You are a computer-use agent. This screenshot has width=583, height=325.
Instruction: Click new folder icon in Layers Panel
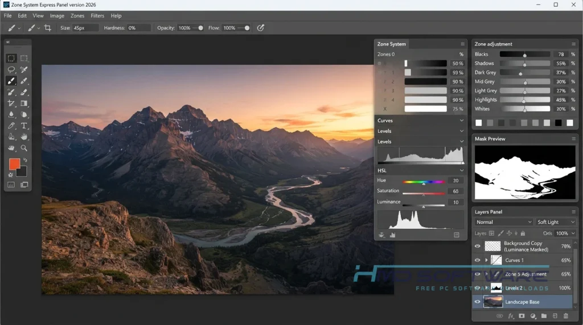[x=544, y=316]
